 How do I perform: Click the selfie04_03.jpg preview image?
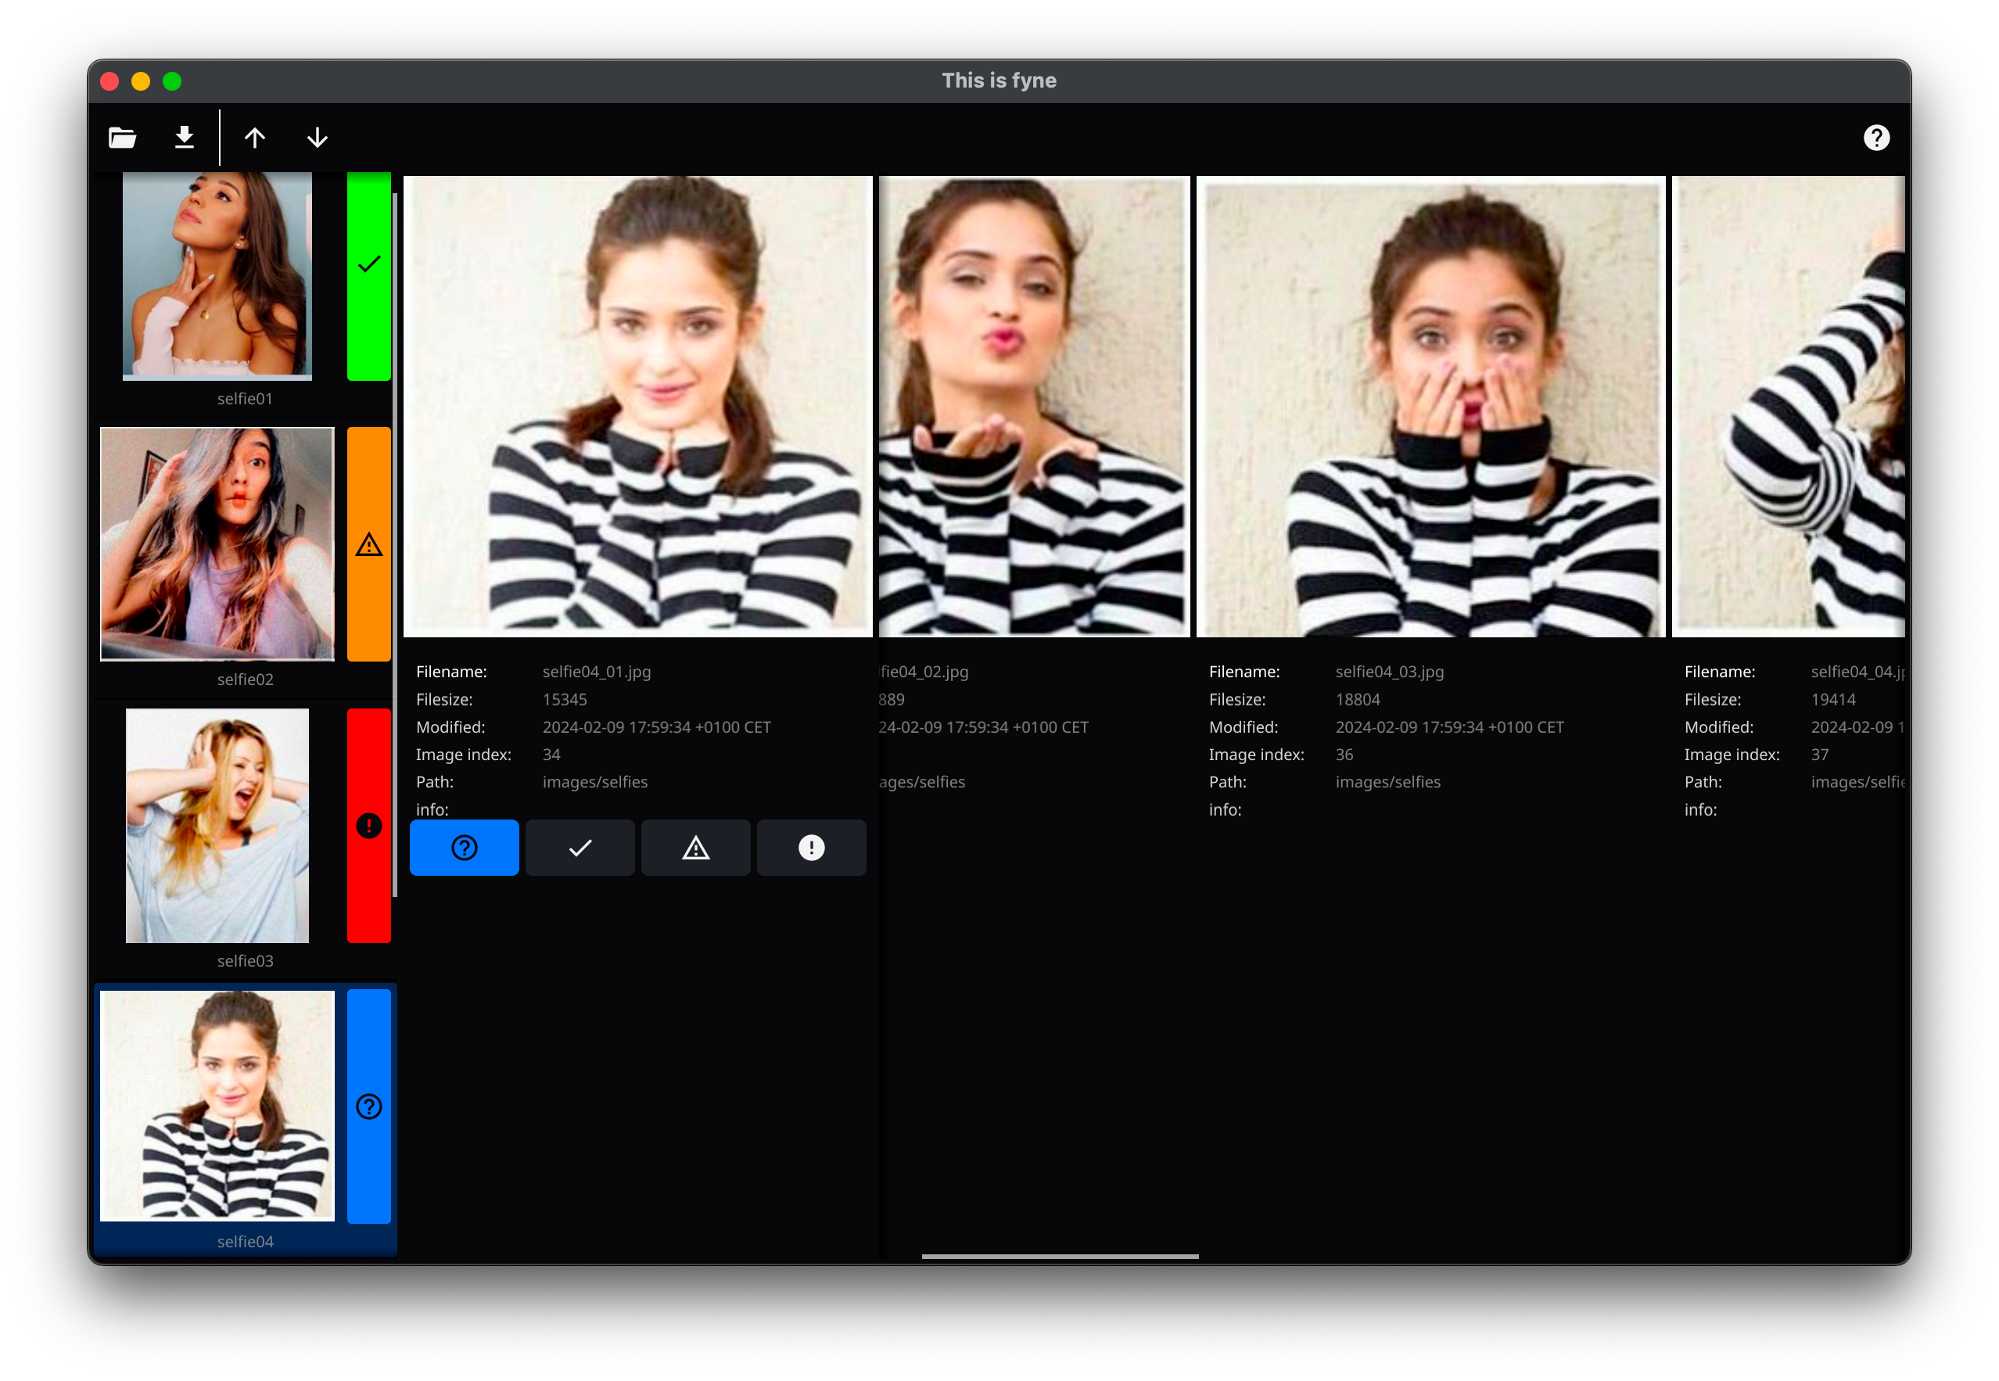[1430, 407]
